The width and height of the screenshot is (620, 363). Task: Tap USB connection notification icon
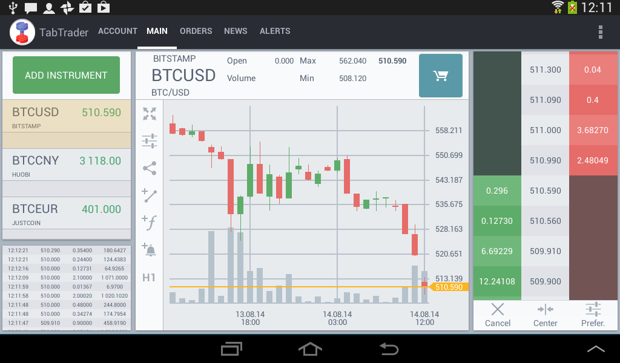[13, 7]
